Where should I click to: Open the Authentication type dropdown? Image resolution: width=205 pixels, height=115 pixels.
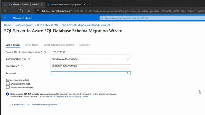(91, 59)
